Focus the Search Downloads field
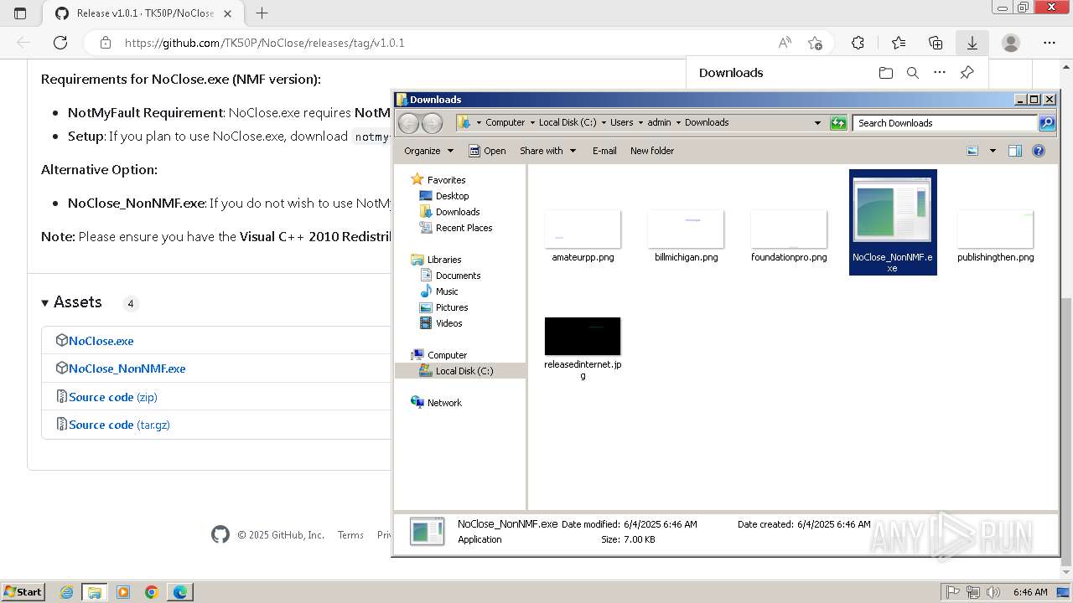This screenshot has width=1073, height=603. point(945,123)
